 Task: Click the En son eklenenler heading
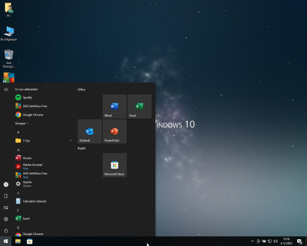(x=26, y=89)
